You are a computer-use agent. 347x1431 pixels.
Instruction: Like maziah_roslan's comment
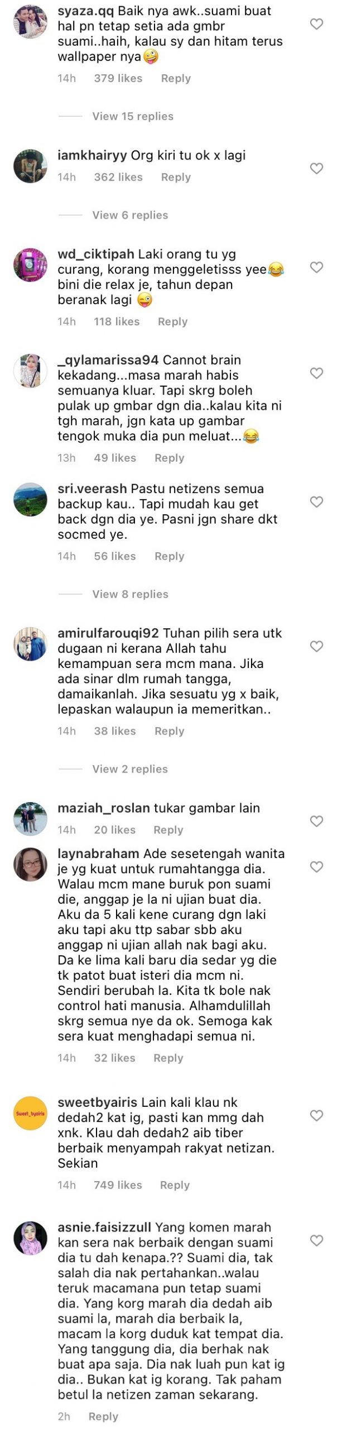[x=316, y=821]
